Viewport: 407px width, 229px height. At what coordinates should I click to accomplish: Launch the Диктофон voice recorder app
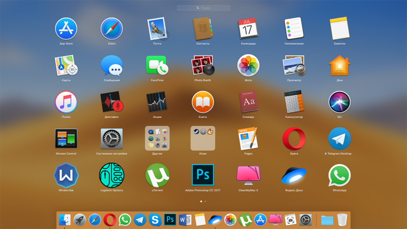click(x=112, y=102)
